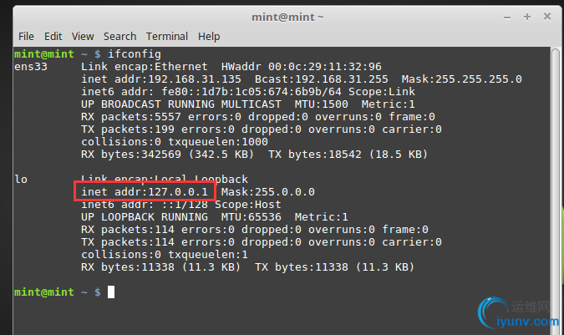Click the Mask:255.255.255.0 text
Viewport: 564px width, 335px height.
pyautogui.click(x=461, y=79)
